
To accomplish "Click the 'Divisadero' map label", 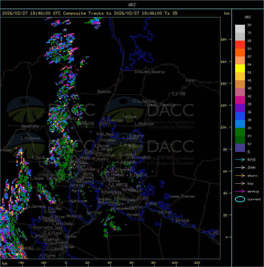I will [x=141, y=157].
